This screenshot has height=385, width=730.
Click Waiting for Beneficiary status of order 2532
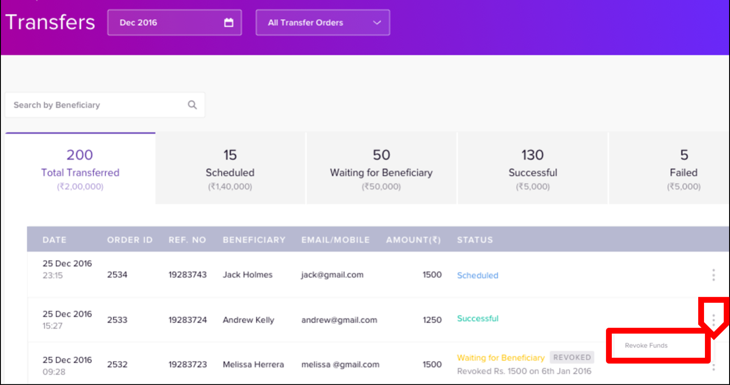pos(501,358)
